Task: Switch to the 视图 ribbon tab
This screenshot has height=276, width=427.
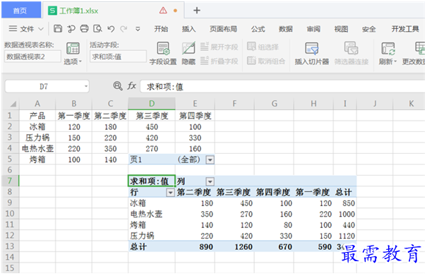Action: [x=341, y=29]
